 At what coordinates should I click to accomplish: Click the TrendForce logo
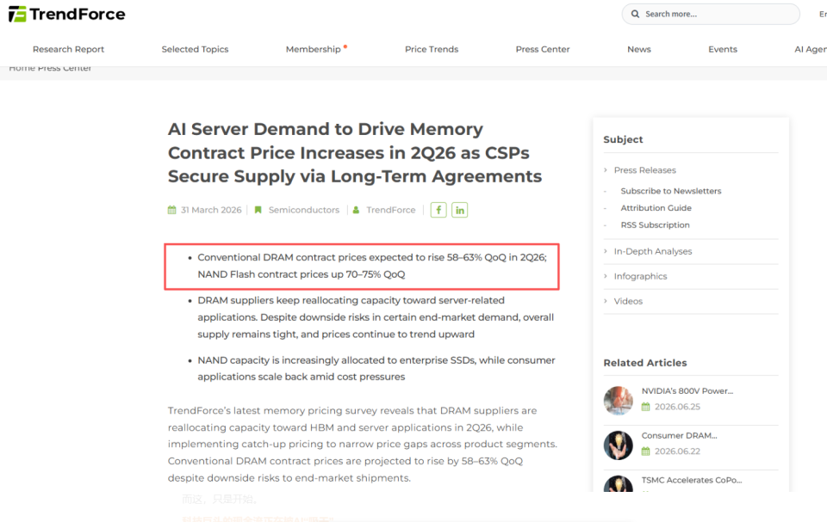[x=67, y=15]
